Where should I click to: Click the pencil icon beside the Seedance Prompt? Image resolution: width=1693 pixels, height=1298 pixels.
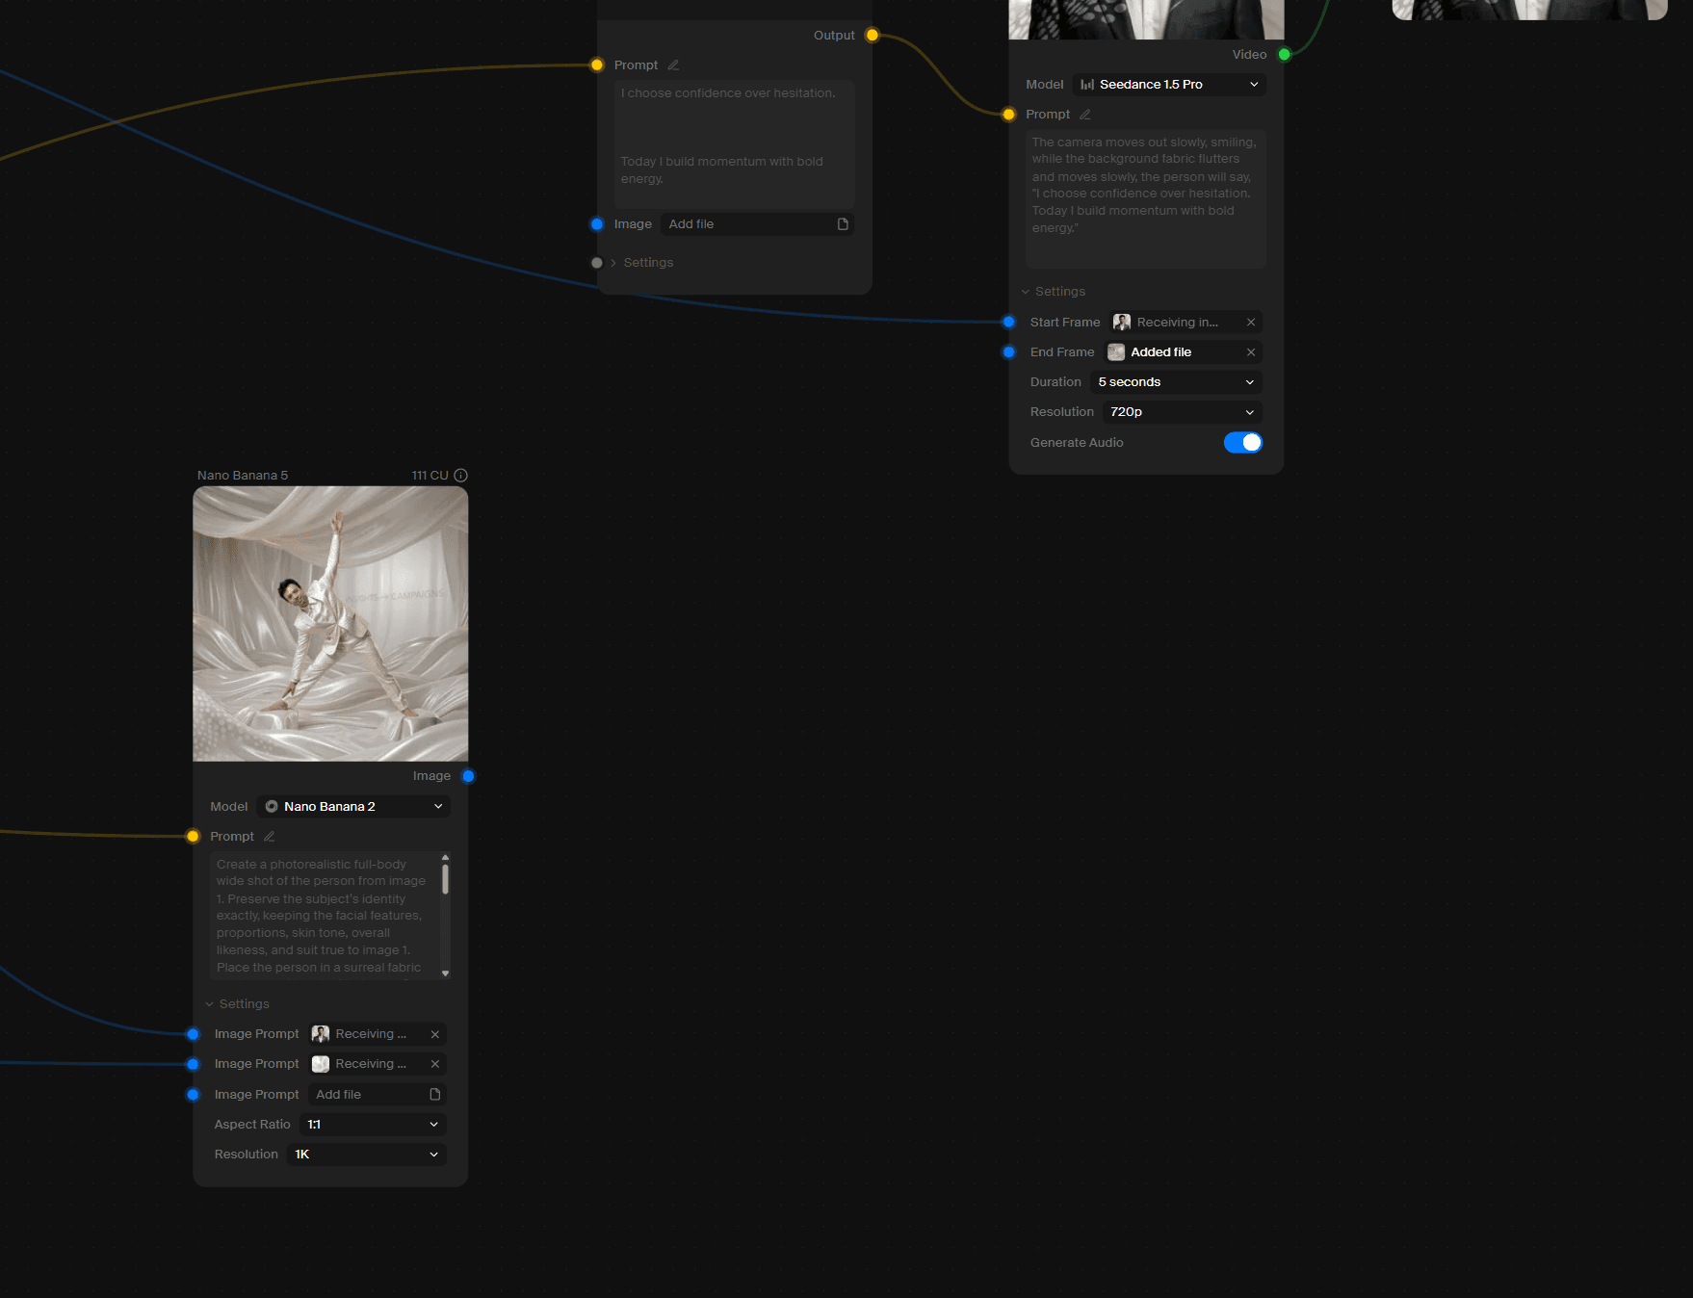click(x=1084, y=115)
